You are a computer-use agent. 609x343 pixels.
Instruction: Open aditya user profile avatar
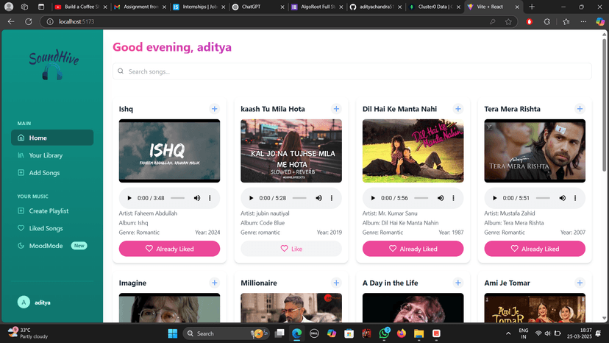24,303
